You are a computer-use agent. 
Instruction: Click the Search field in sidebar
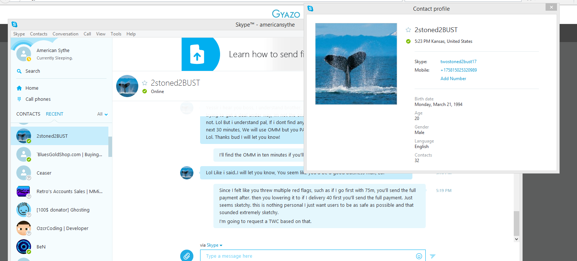coord(61,71)
